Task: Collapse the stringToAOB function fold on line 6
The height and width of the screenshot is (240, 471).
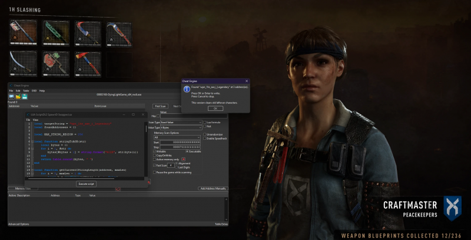Action: (x=34, y=141)
